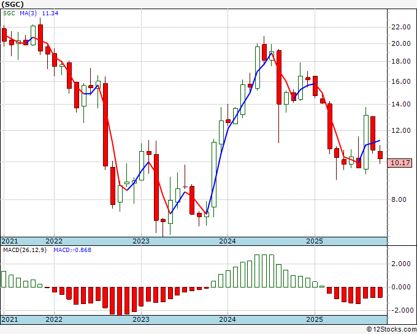Click the 18.00 price axis label
This screenshot has height=334, width=417.
pos(401,61)
